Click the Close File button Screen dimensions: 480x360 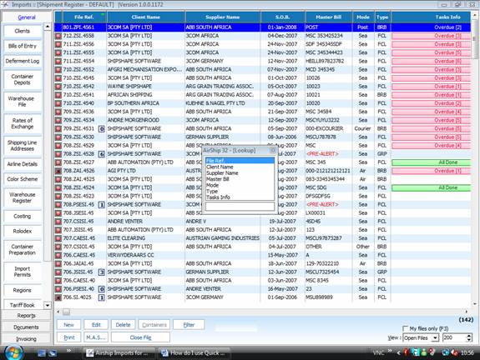pyautogui.click(x=140, y=337)
